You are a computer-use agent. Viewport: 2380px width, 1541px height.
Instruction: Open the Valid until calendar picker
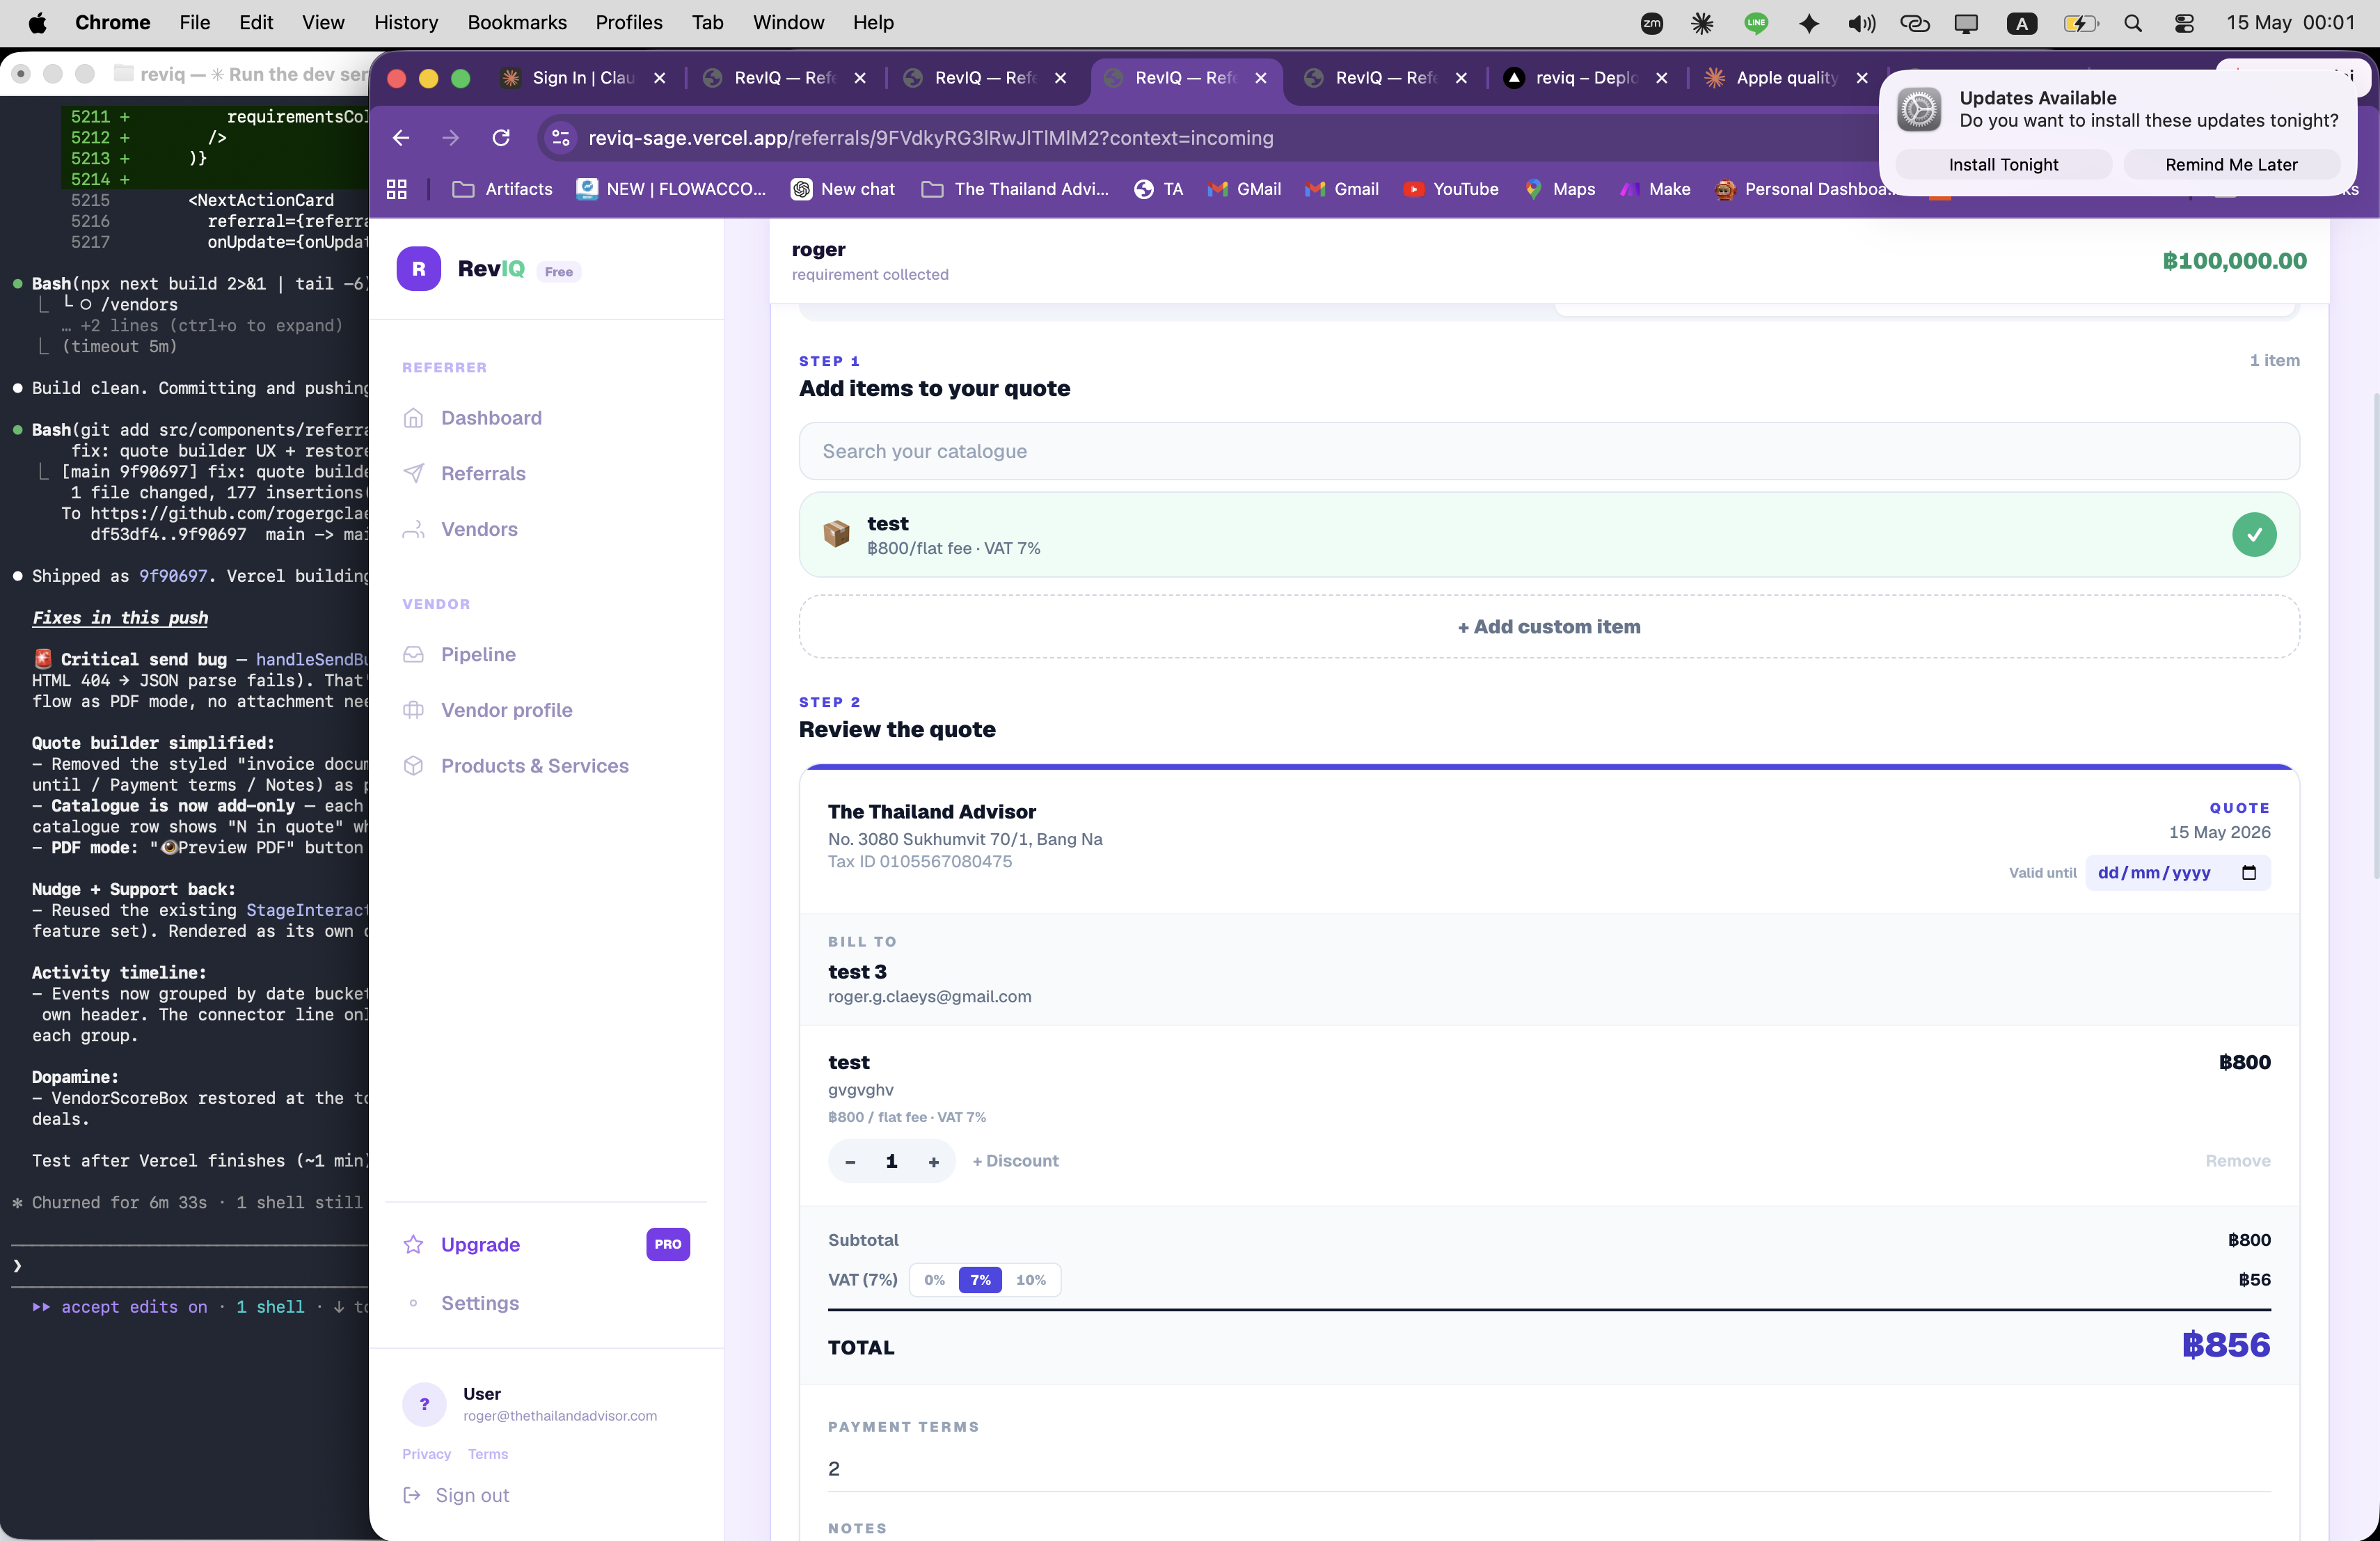2249,873
